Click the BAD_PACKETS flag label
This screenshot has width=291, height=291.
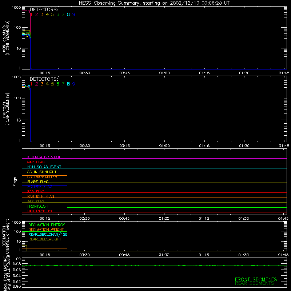point(40,211)
